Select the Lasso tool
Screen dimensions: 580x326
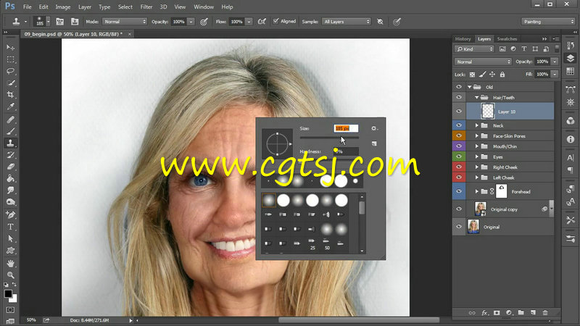[x=10, y=71]
